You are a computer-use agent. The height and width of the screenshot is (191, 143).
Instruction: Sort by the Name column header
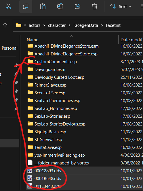coord(33,40)
